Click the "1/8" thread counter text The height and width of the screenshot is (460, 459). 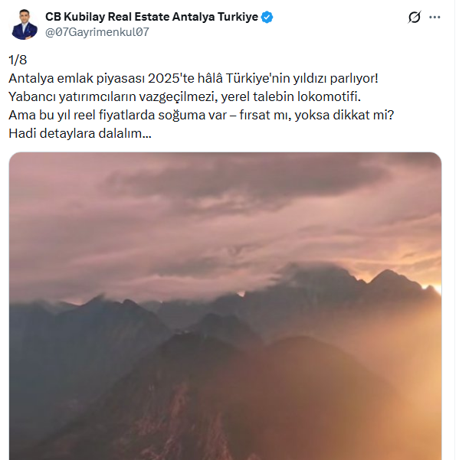[x=18, y=60]
